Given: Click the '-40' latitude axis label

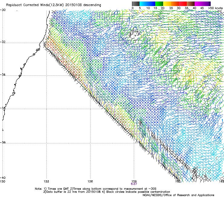Looking at the screenshot, I should pos(3,178).
